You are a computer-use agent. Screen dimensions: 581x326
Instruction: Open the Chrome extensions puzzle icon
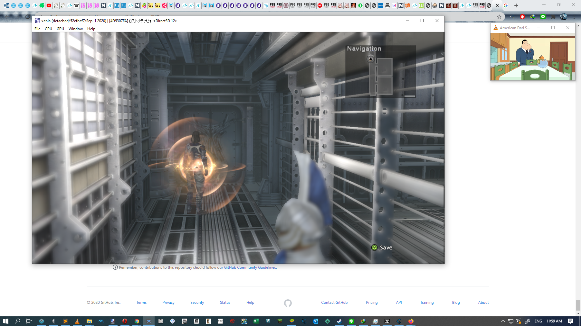tap(553, 17)
